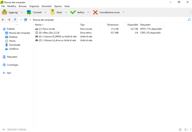This screenshot has width=192, height=132.
Task: Click the Preferiti star icon
Action: pyautogui.click(x=4, y=29)
